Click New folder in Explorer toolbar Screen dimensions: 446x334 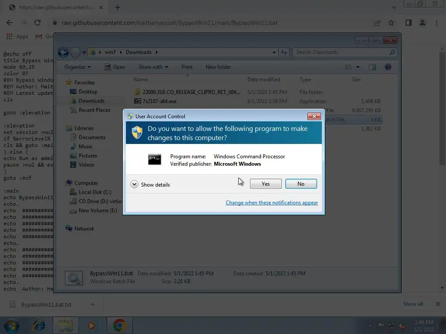point(218,67)
